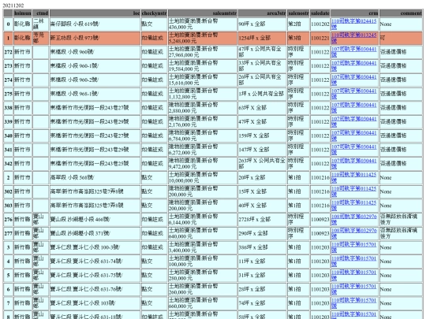This screenshot has width=426, height=319.
Task: Open the crm link in row 272
Action: click(x=354, y=52)
